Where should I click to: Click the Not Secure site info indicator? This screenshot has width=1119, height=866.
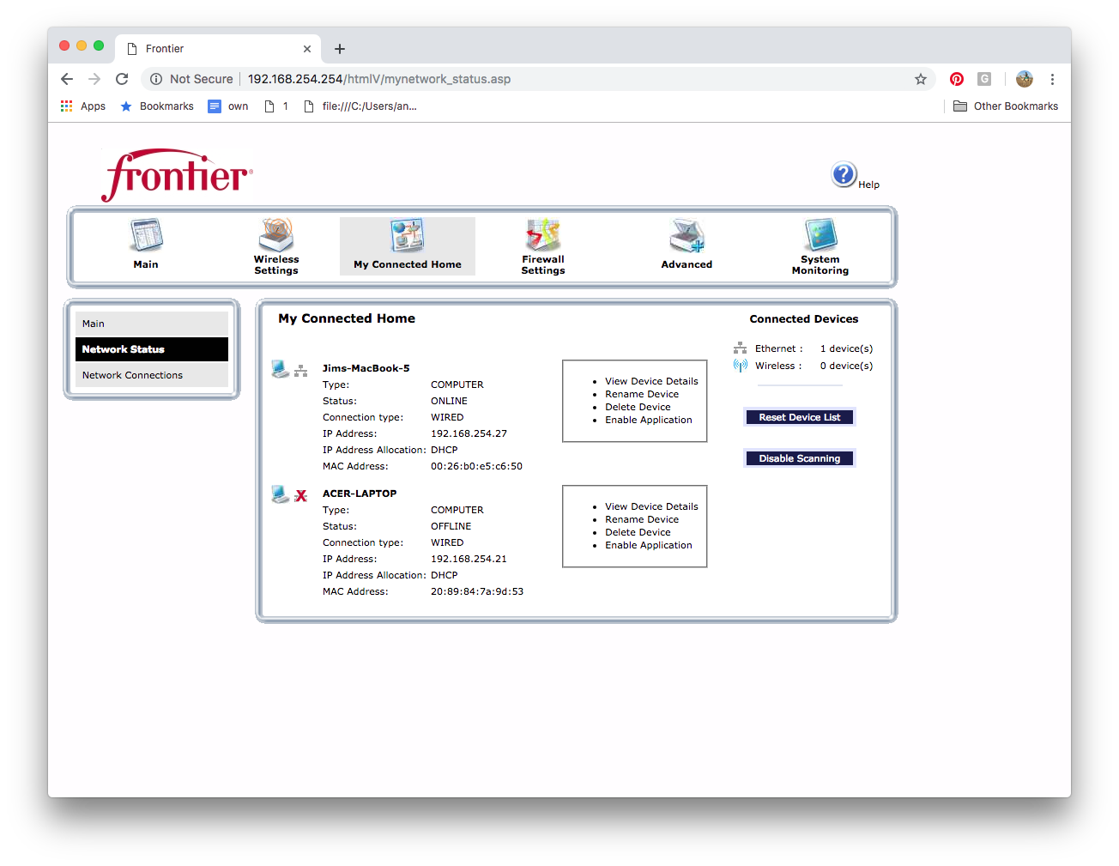[191, 79]
